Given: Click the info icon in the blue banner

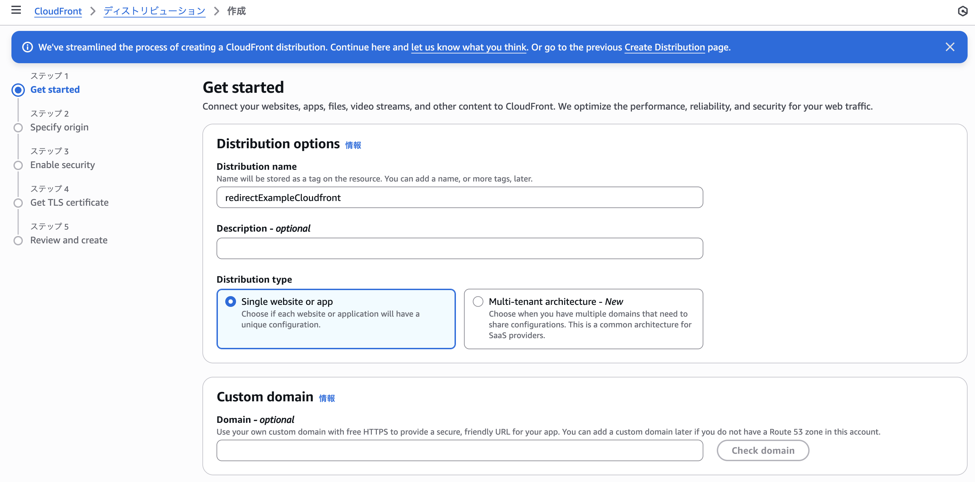Looking at the screenshot, I should pos(27,47).
